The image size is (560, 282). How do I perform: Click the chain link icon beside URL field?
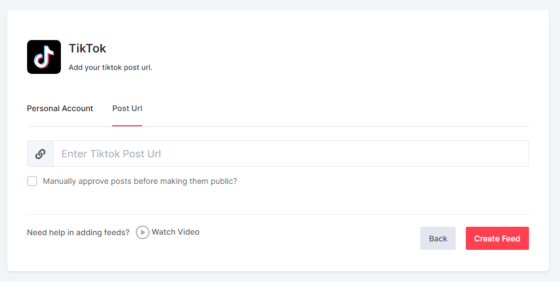pyautogui.click(x=40, y=154)
